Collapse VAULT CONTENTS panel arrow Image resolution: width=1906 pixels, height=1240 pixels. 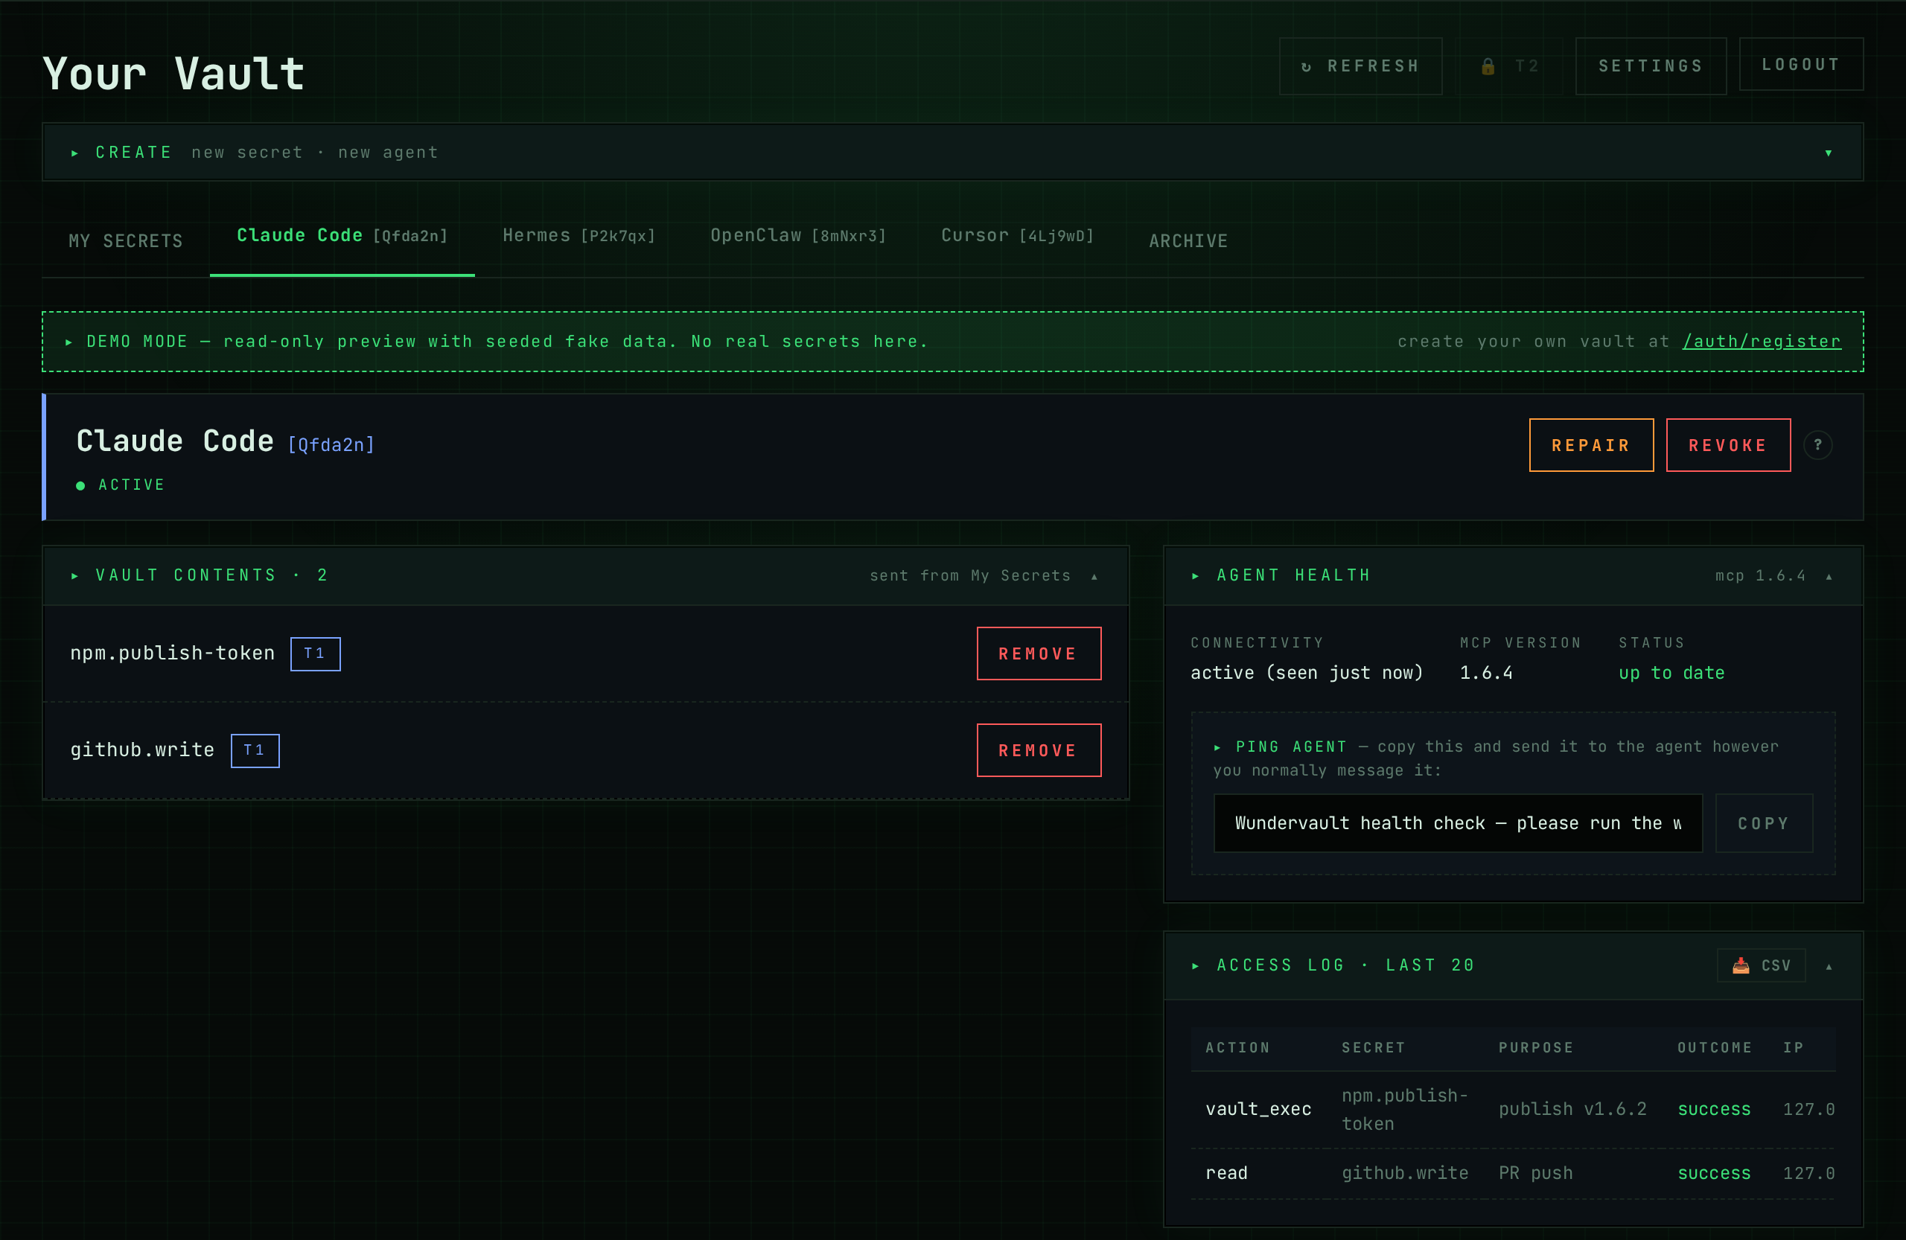(x=1094, y=575)
